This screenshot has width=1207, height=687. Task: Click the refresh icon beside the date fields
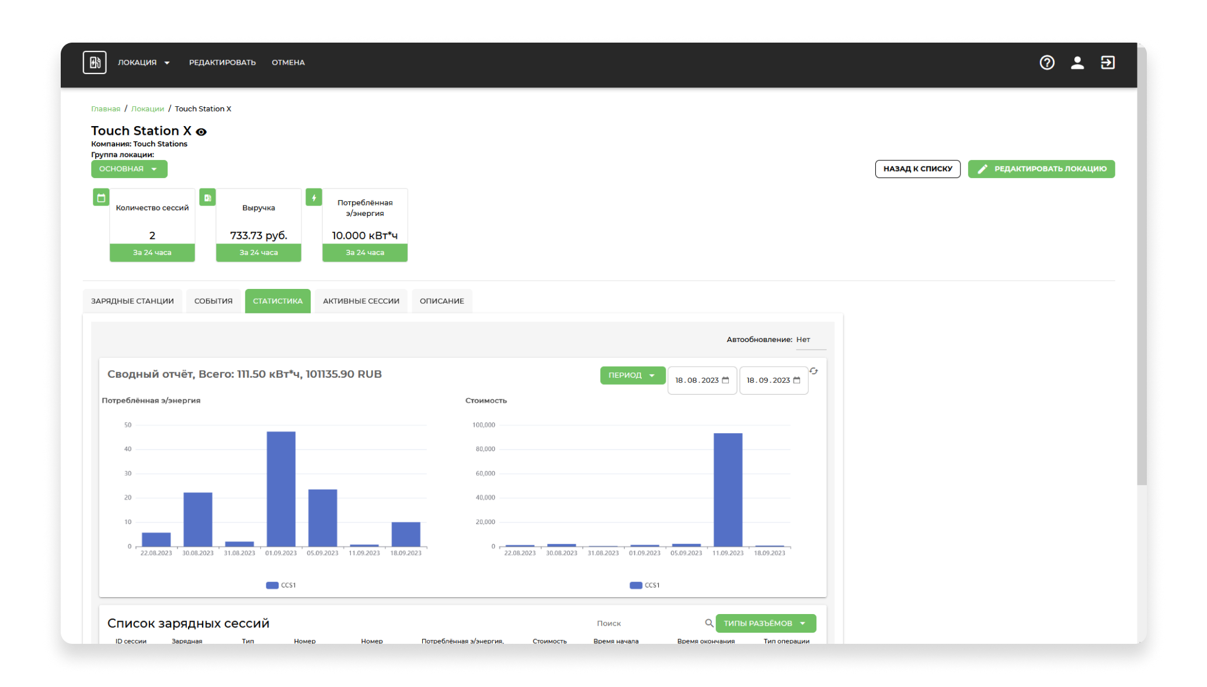813,371
